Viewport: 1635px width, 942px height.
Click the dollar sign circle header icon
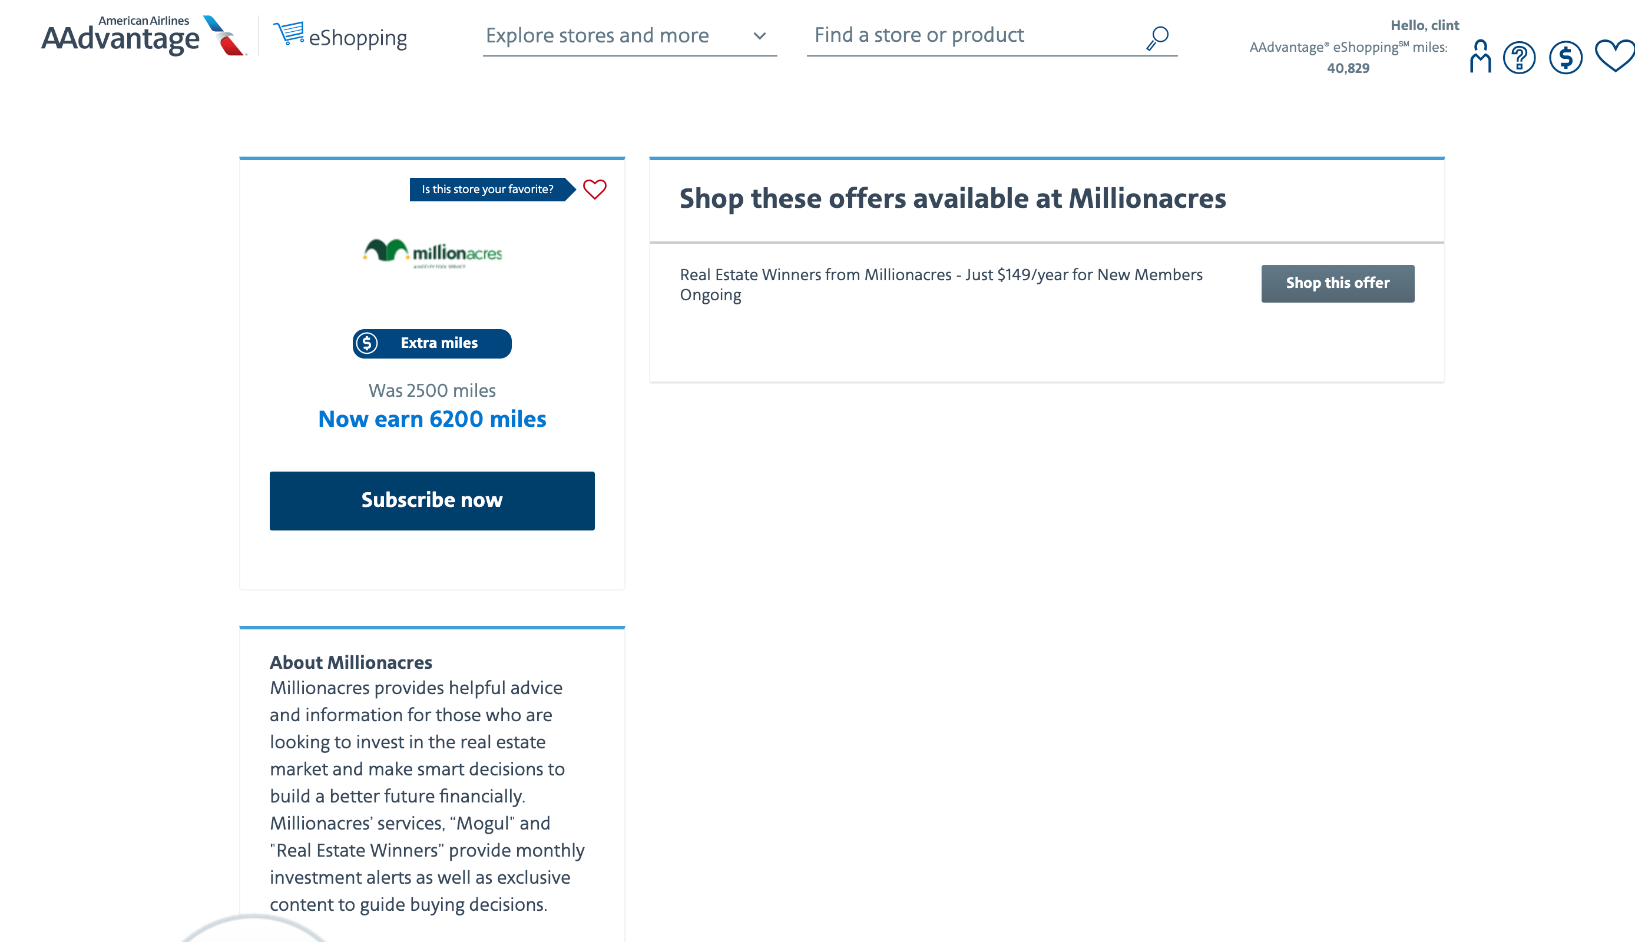[1565, 58]
